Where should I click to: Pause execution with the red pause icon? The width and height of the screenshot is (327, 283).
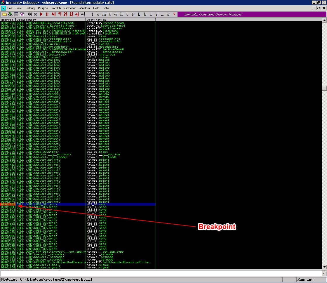tap(47, 14)
